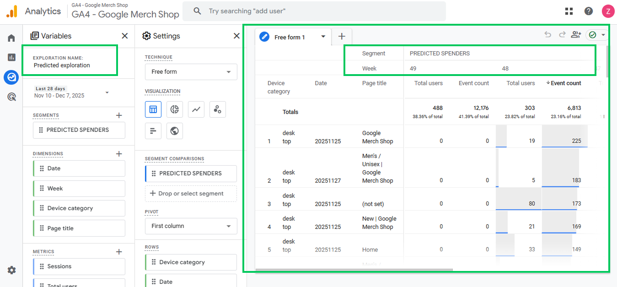
Task: Select the line chart visualization icon
Action: 196,109
